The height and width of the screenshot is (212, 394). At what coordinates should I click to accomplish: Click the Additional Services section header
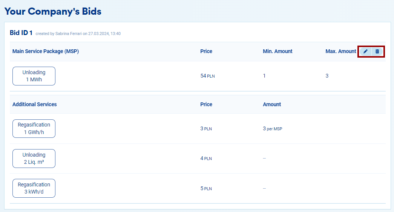tap(35, 104)
